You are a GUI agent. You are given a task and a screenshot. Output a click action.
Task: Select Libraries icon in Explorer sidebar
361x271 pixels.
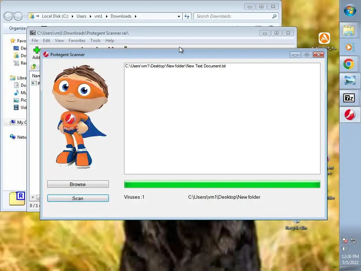(12, 78)
